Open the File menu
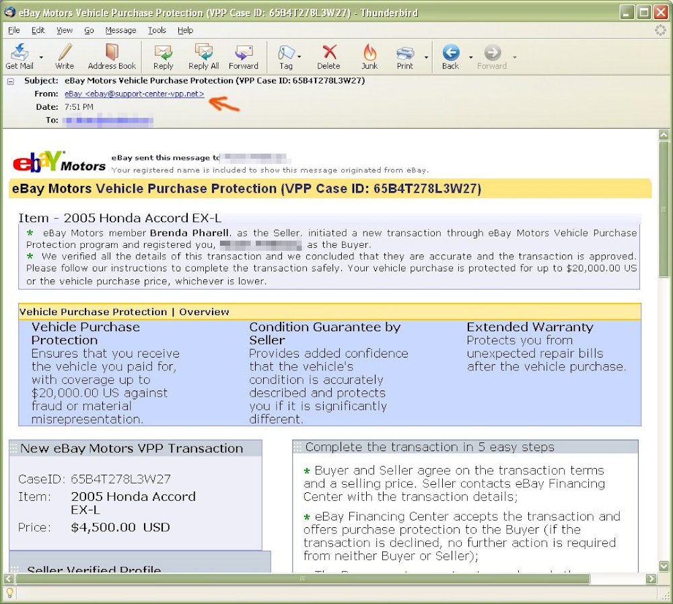The height and width of the screenshot is (604, 673). (x=13, y=30)
